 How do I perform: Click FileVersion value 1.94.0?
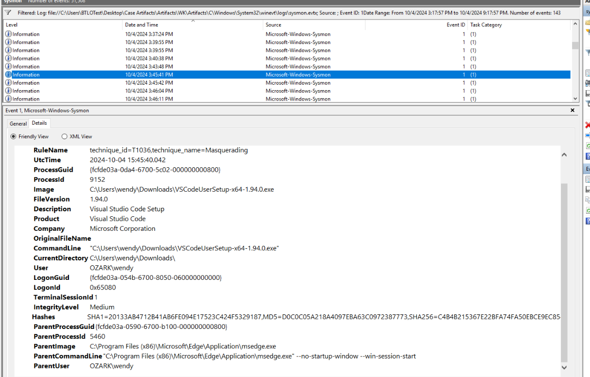click(98, 199)
